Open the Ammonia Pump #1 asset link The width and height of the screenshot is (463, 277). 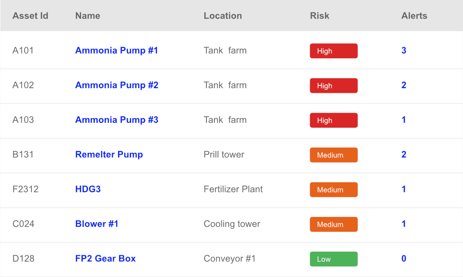coord(116,50)
